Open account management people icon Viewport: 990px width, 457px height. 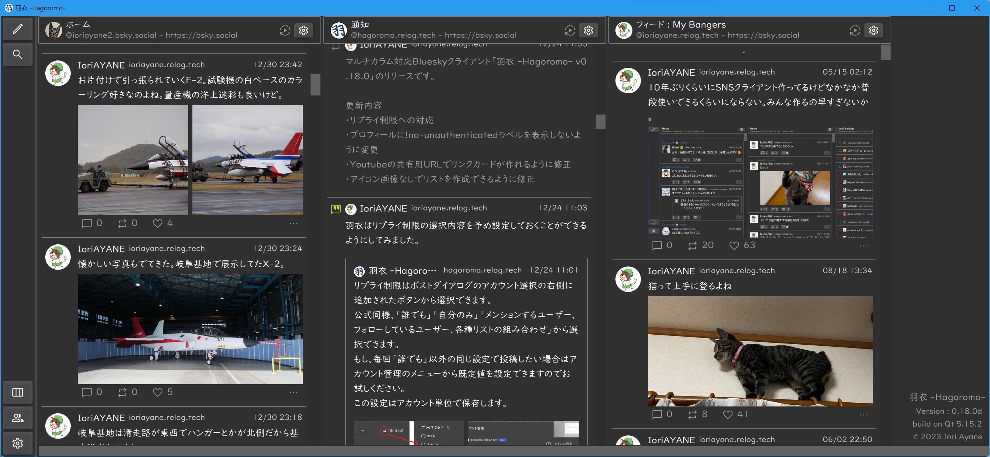17,418
